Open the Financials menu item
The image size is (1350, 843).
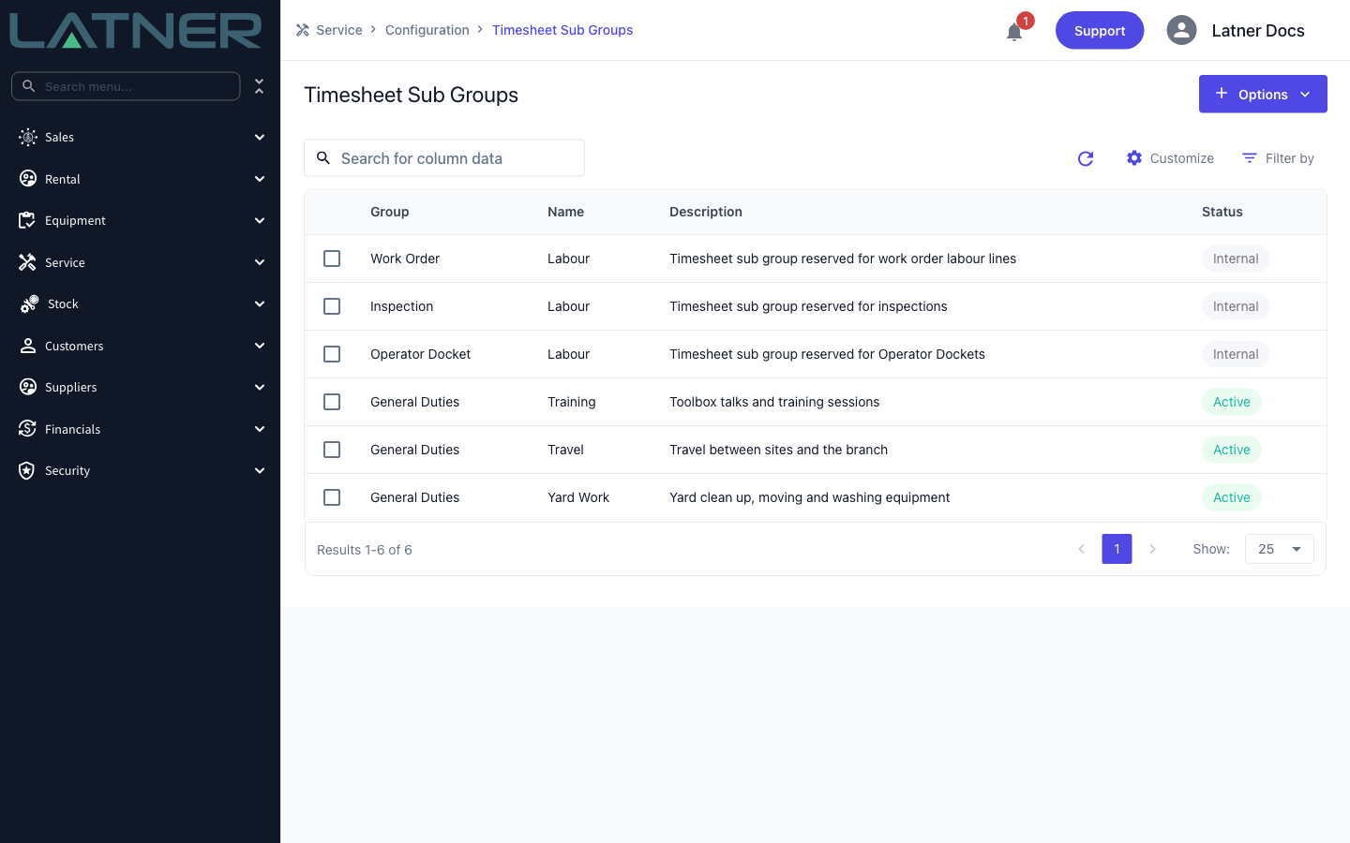[x=141, y=429]
